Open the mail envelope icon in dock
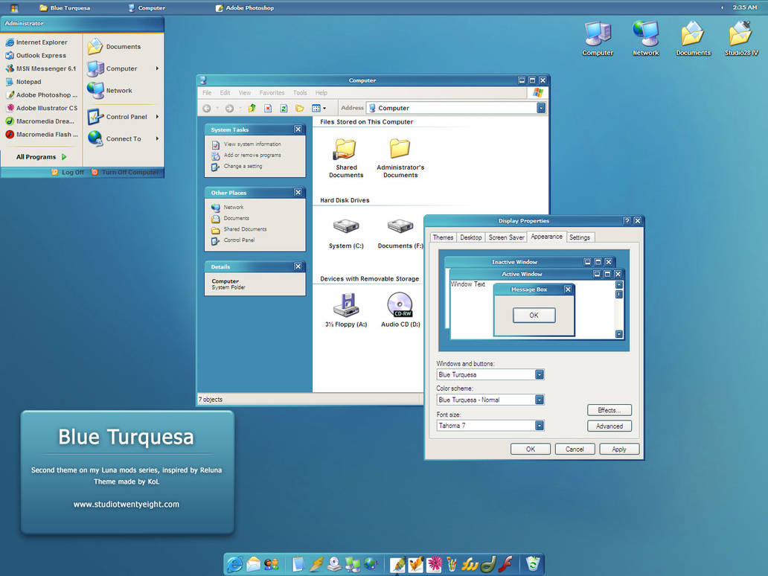The height and width of the screenshot is (576, 768). tap(253, 565)
